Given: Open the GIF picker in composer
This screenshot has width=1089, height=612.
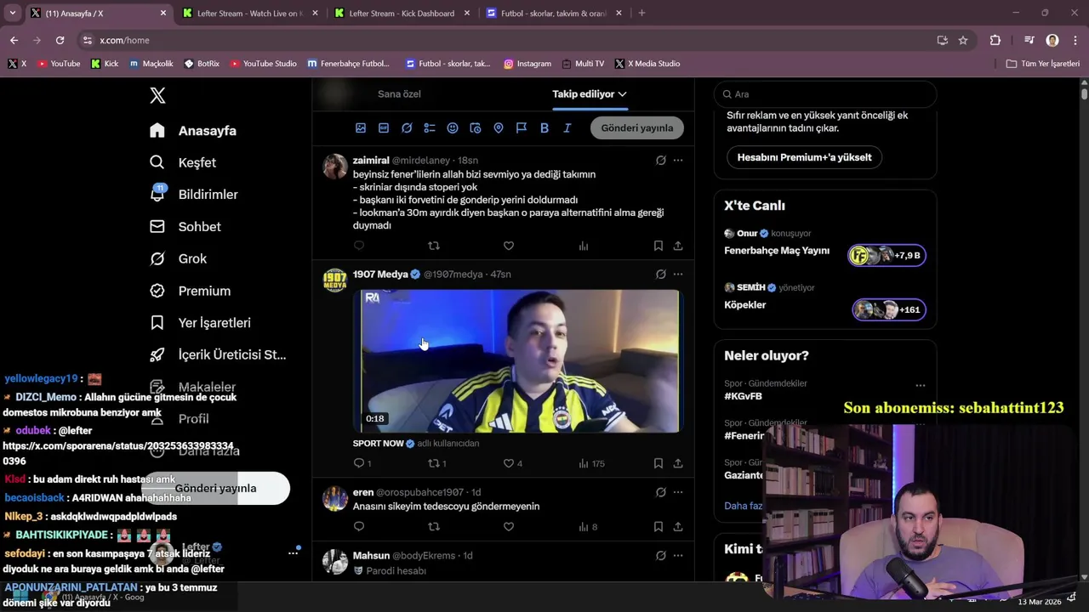Looking at the screenshot, I should (384, 128).
